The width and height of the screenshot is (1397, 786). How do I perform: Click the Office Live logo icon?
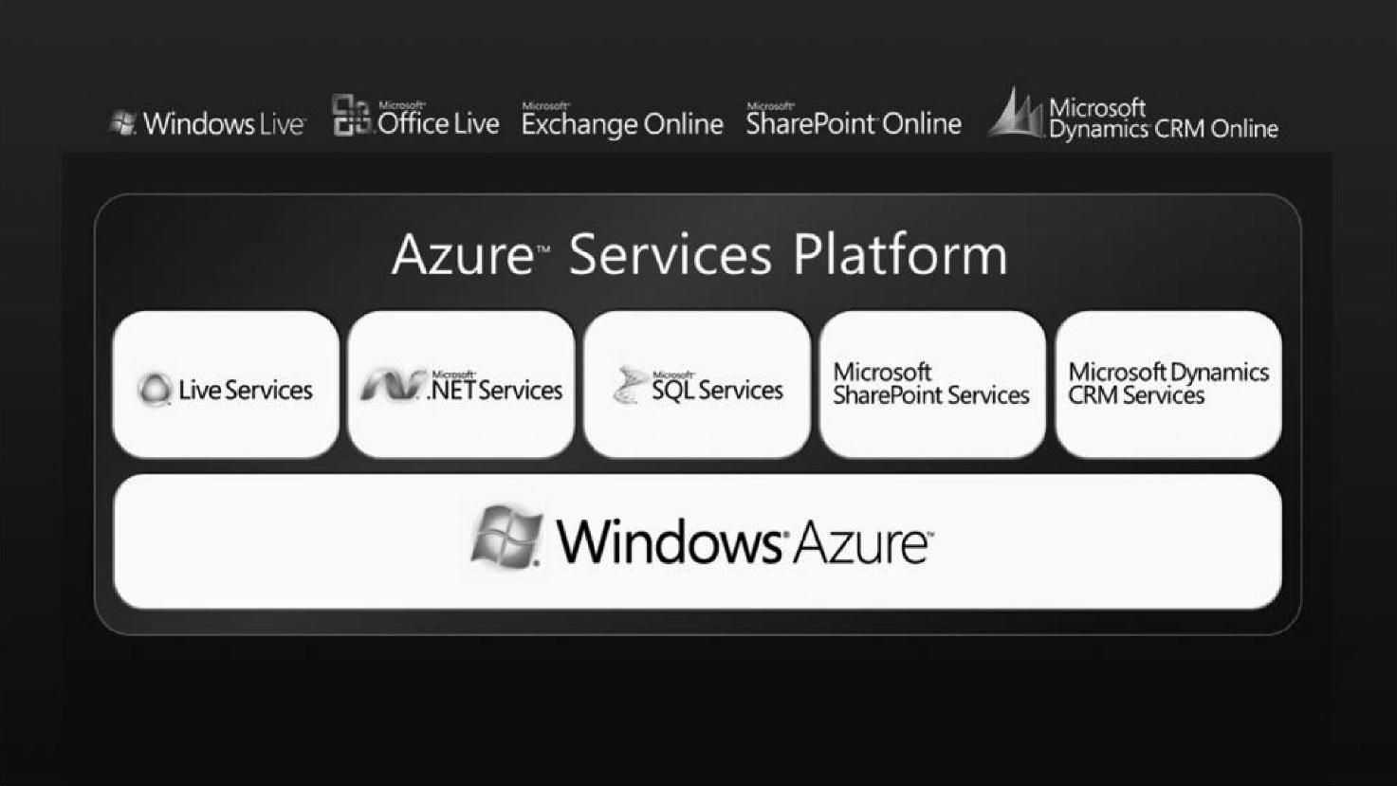pos(352,117)
